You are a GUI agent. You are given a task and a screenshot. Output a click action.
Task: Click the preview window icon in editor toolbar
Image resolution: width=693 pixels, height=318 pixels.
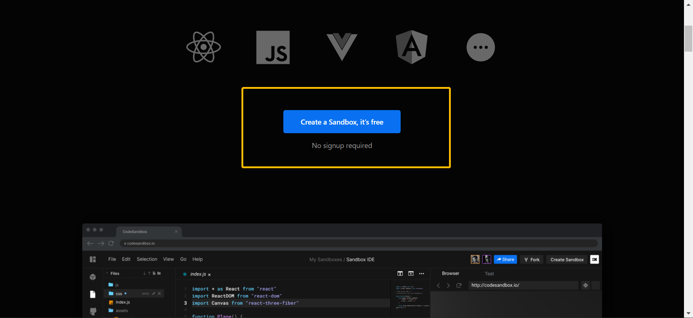pyautogui.click(x=411, y=274)
